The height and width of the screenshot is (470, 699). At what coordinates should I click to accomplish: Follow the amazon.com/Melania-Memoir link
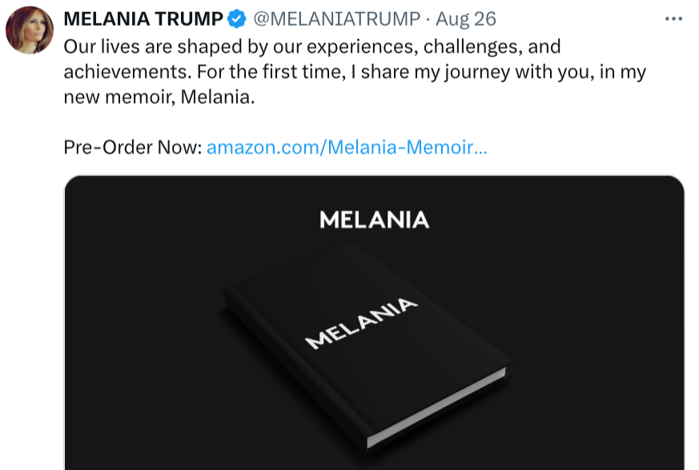346,147
